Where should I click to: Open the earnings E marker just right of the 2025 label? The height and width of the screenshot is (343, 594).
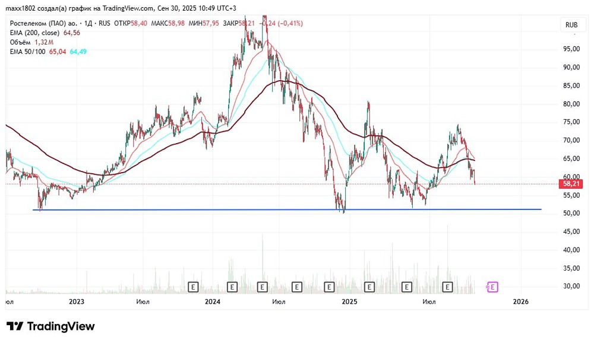pos(369,287)
